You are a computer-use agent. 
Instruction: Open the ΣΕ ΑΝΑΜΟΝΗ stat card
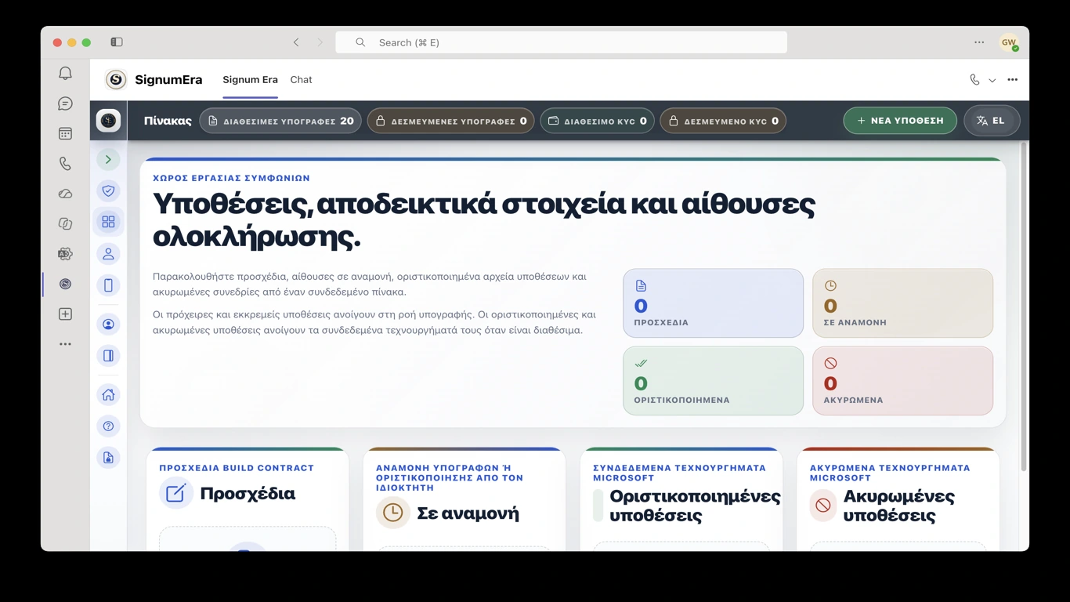[902, 303]
